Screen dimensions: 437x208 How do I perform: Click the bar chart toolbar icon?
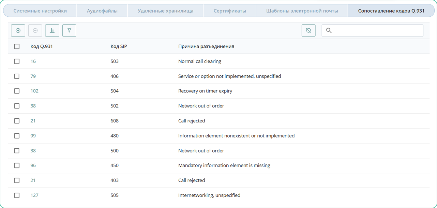pos(52,31)
